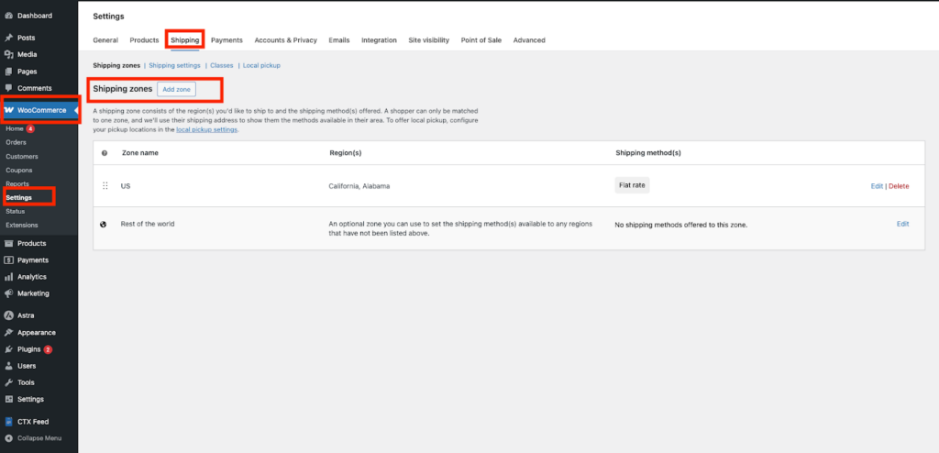
Task: Follow the local pickup settings link in description
Action: pyautogui.click(x=206, y=129)
